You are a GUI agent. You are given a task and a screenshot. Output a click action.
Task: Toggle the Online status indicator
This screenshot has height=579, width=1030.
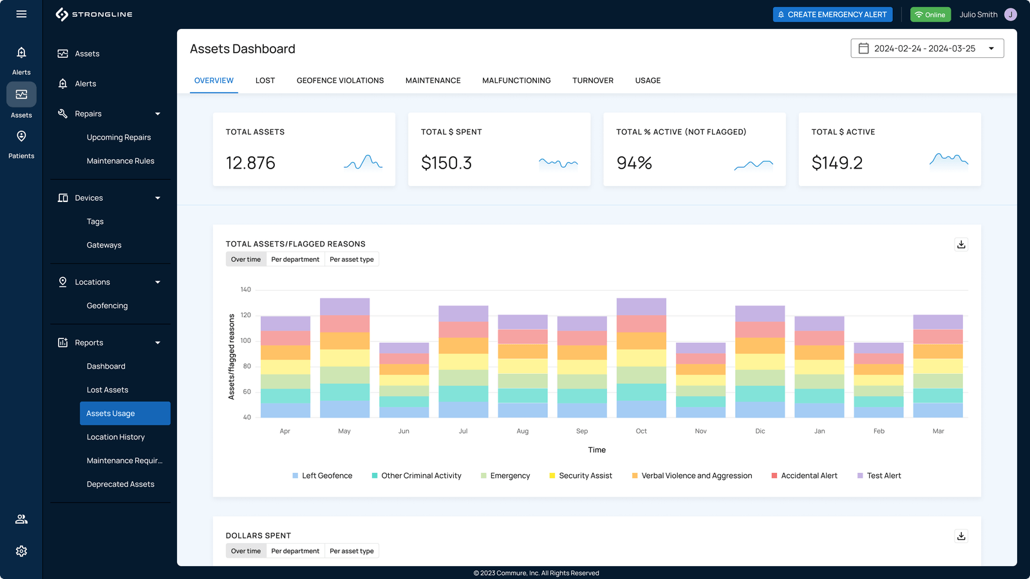tap(930, 14)
